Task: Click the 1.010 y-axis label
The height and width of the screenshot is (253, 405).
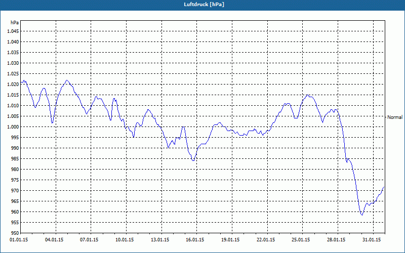Action: (x=13, y=106)
